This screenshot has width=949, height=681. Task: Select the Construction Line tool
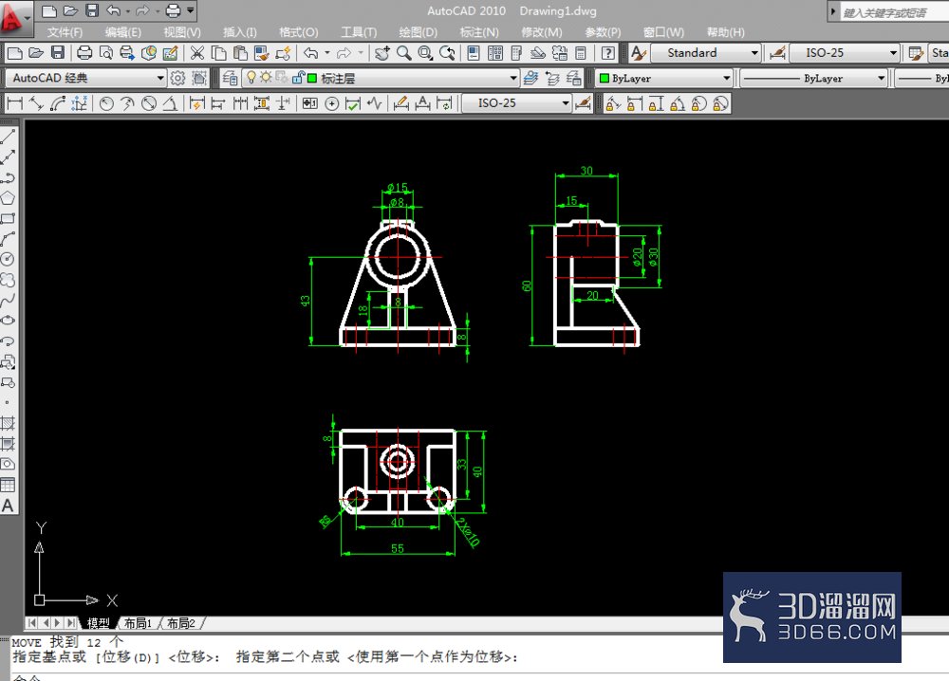point(8,157)
